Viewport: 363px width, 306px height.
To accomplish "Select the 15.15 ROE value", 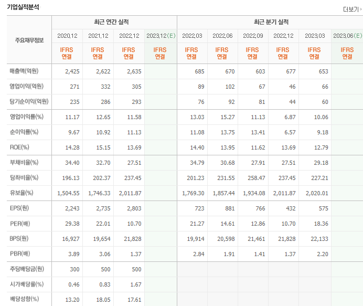I will click(x=103, y=147).
